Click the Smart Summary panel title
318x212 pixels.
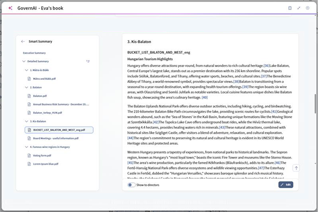[x=40, y=42]
